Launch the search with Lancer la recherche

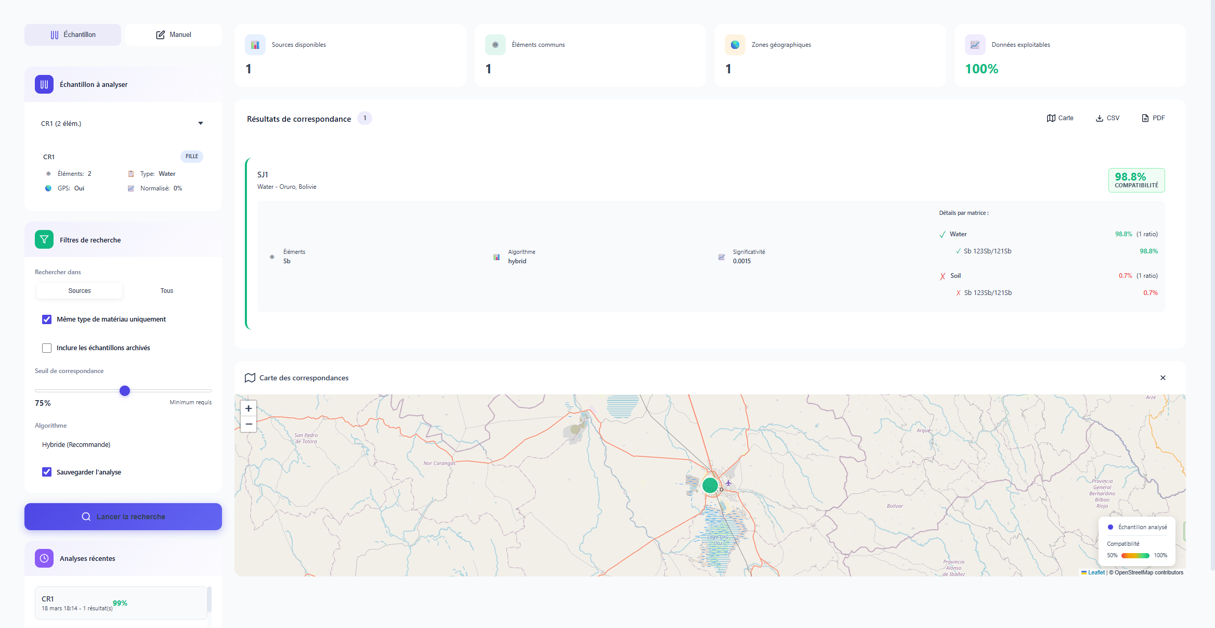point(123,516)
